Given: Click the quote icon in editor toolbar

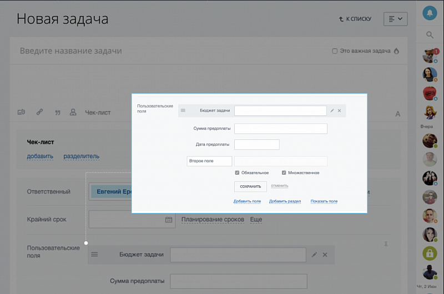Looking at the screenshot, I should [58, 113].
